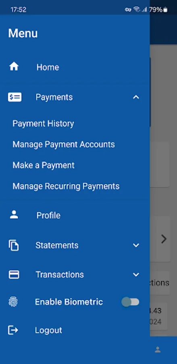Collapse the Payments section chevron
The height and width of the screenshot is (364, 177).
pyautogui.click(x=136, y=97)
